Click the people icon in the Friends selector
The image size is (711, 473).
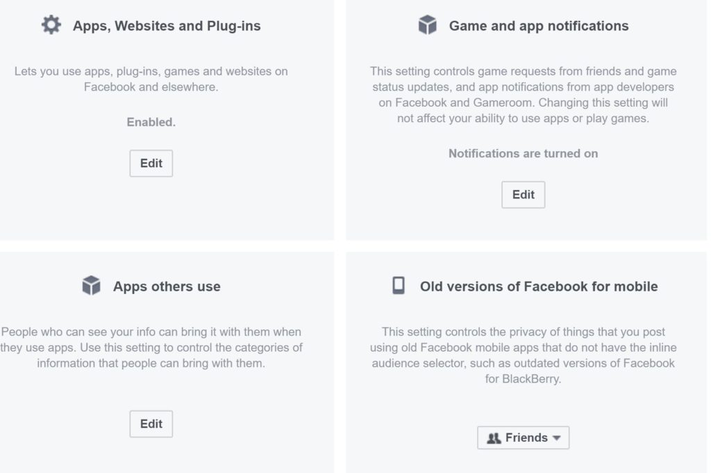click(494, 438)
